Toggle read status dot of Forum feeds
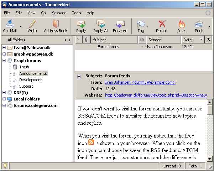The image size is (214, 171). click(142, 47)
